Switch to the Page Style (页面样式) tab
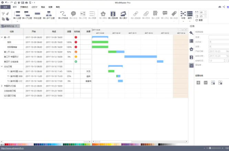The width and height of the screenshot is (229, 151). pos(24,7)
